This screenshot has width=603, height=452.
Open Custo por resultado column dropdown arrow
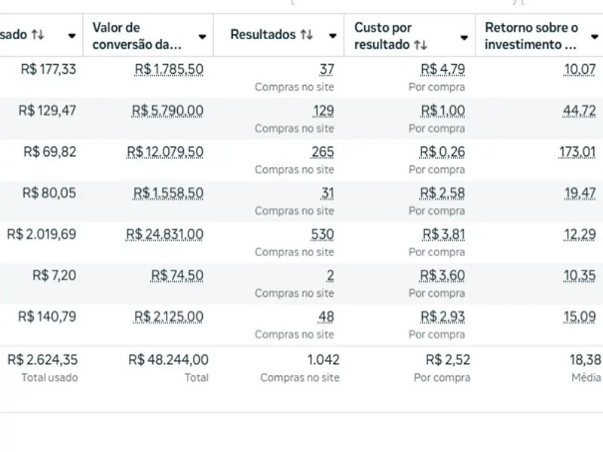click(x=464, y=36)
